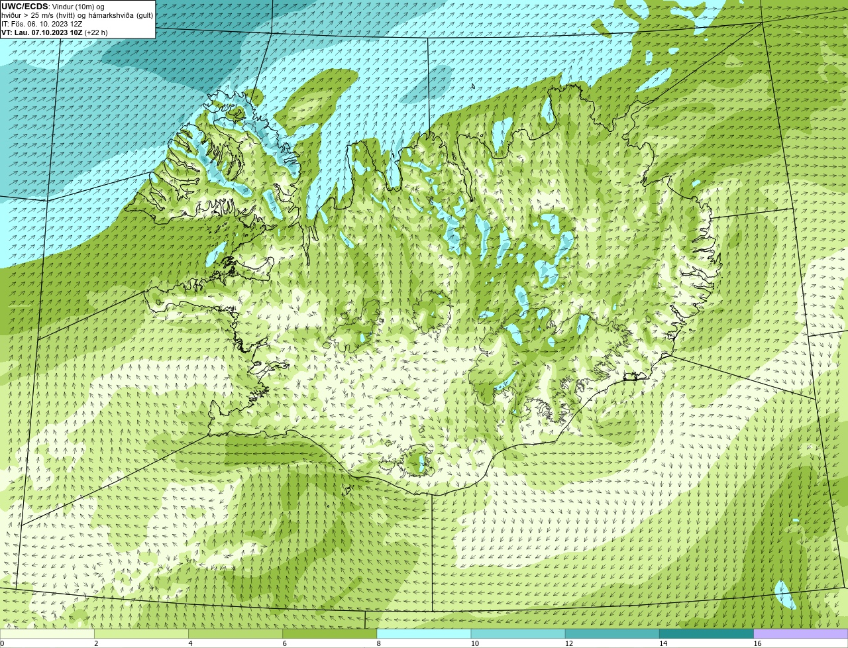This screenshot has height=648, width=848.
Task: Click the 14–16 m/s dark teal swatch
Action: pos(707,633)
